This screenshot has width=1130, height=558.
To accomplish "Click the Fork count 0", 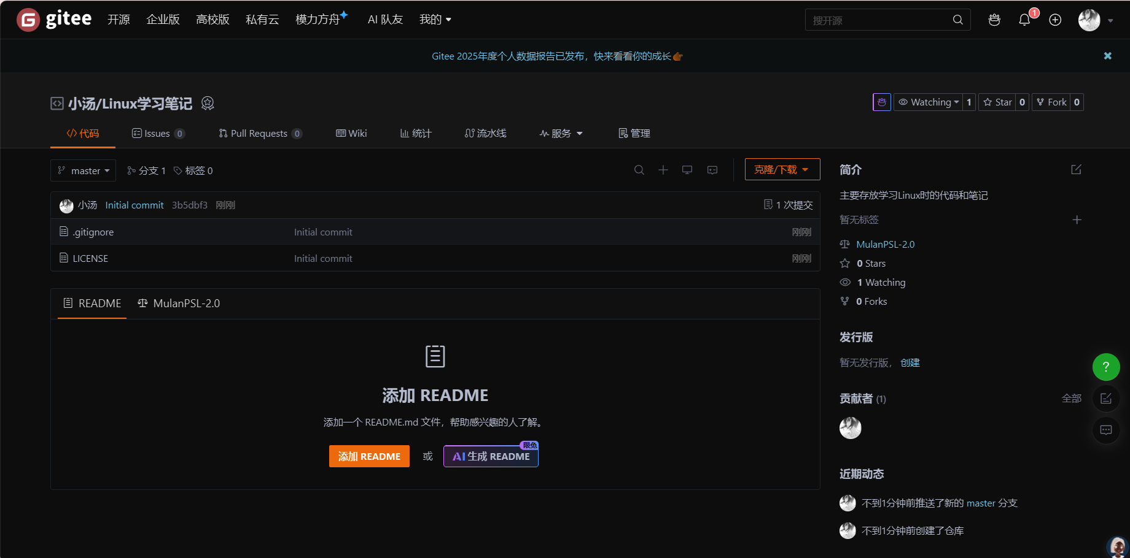I will (x=1077, y=102).
